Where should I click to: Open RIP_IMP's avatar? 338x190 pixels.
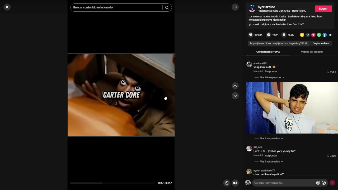coord(249,149)
